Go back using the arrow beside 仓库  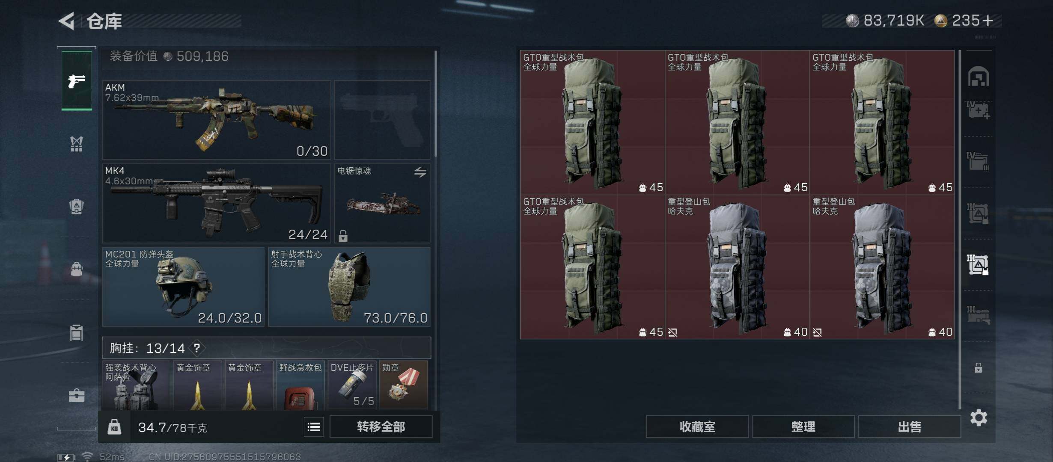coord(67,21)
